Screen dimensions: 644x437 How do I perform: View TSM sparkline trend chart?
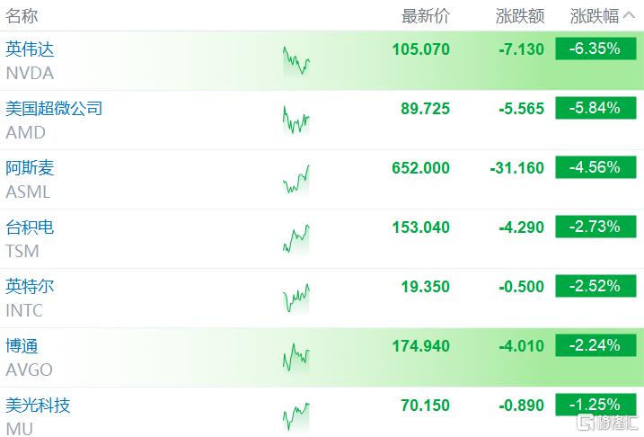pyautogui.click(x=296, y=239)
